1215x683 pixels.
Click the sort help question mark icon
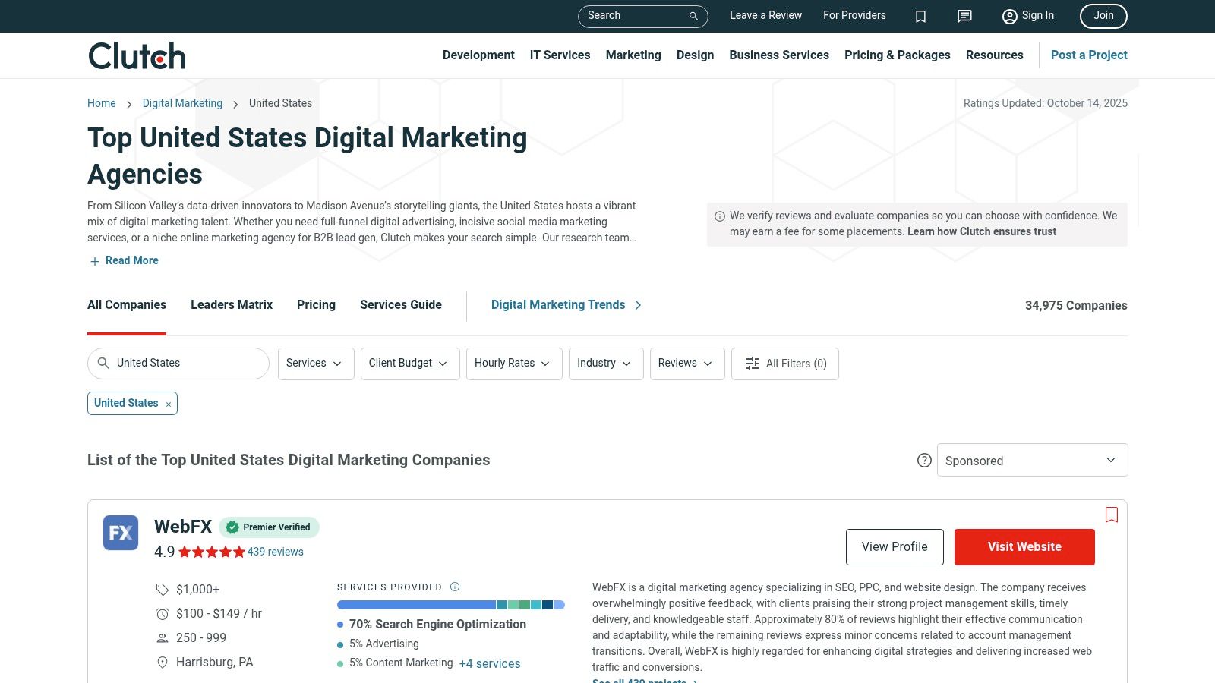[924, 461]
